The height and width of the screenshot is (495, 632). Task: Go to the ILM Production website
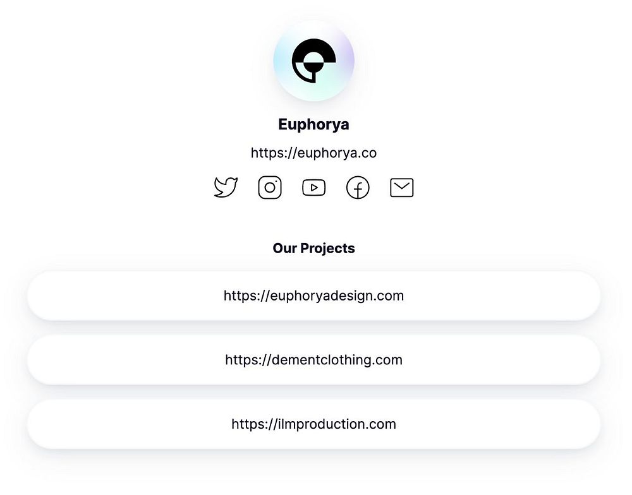313,424
